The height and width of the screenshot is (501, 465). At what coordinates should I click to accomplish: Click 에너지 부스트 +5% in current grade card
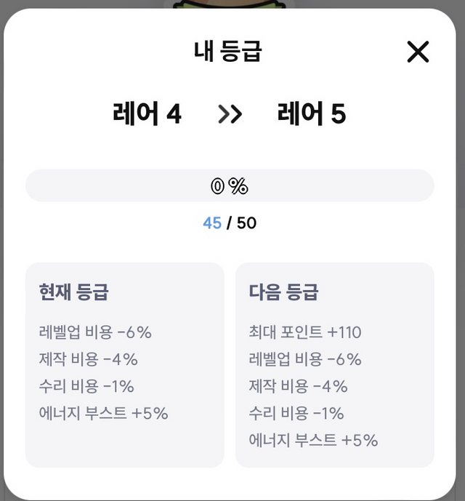103,413
